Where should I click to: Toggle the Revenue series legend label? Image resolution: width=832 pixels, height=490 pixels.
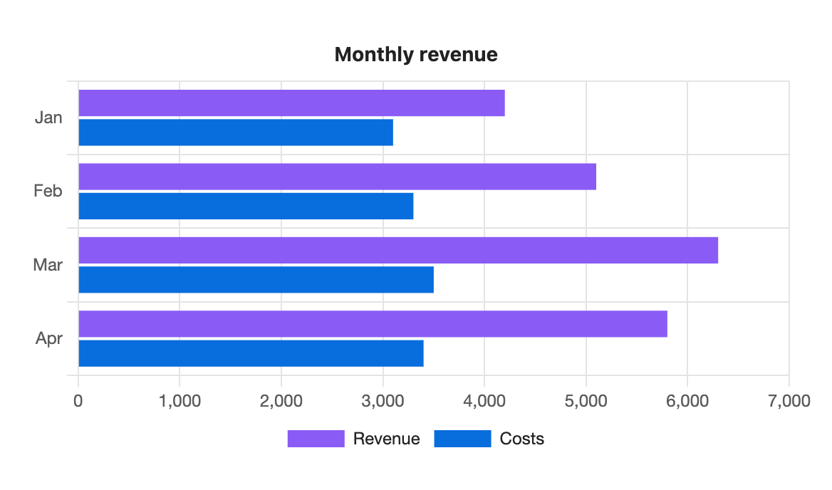point(386,439)
